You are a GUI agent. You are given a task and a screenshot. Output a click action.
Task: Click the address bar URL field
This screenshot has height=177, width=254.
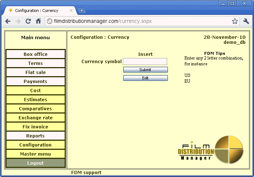click(x=138, y=21)
